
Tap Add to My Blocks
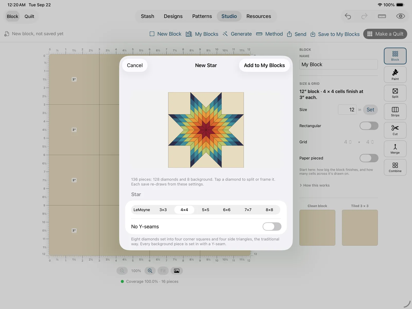click(264, 65)
